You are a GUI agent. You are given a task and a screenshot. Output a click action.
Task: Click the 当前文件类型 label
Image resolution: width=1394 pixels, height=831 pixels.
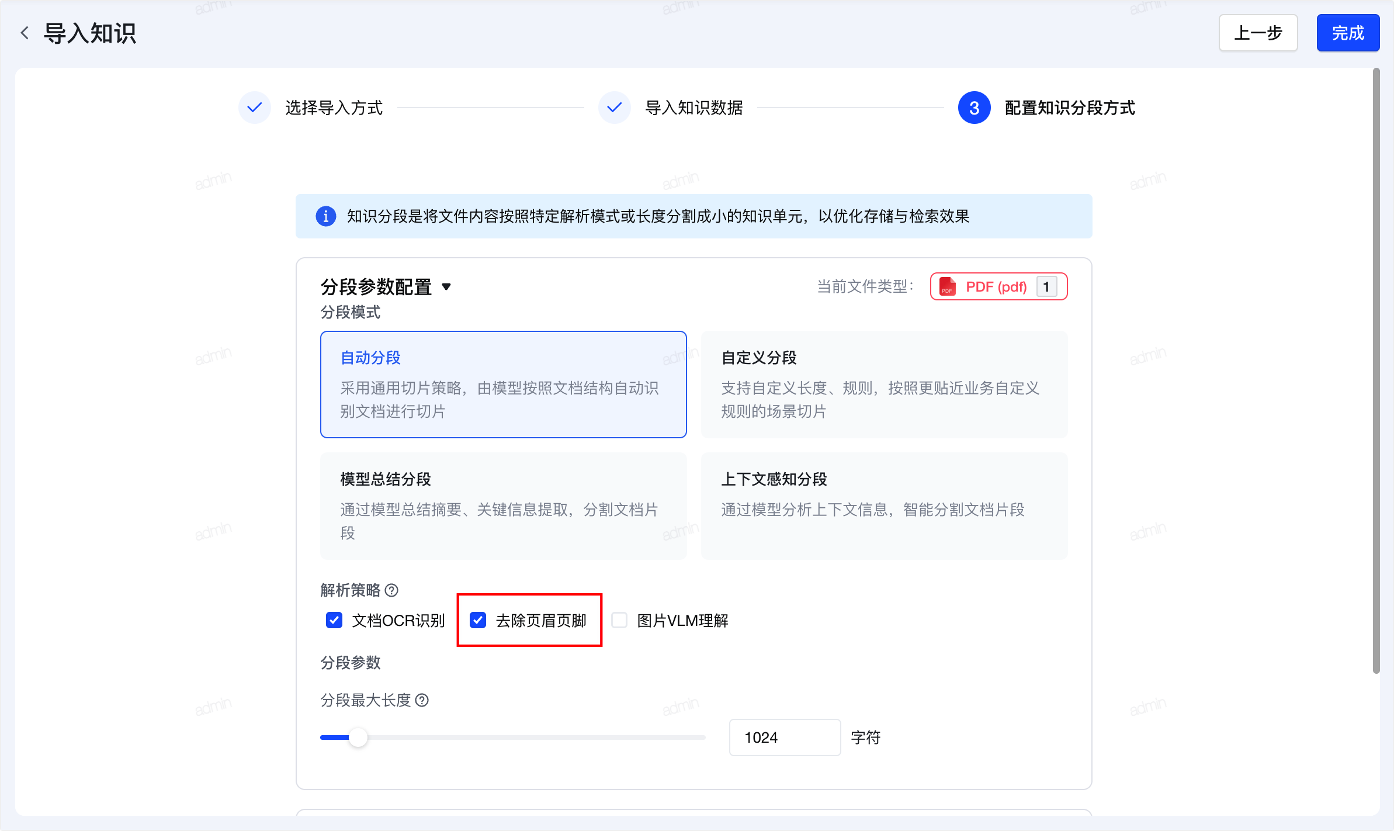pyautogui.click(x=865, y=286)
